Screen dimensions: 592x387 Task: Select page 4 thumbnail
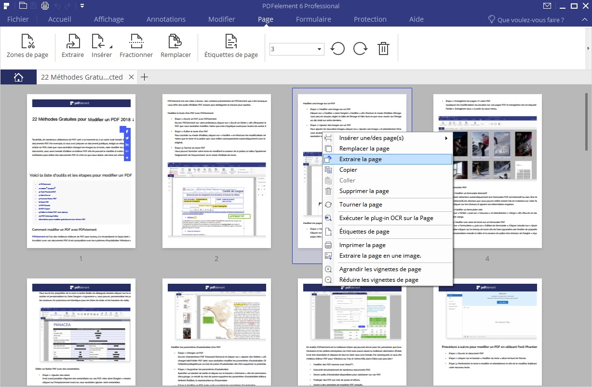pyautogui.click(x=487, y=171)
